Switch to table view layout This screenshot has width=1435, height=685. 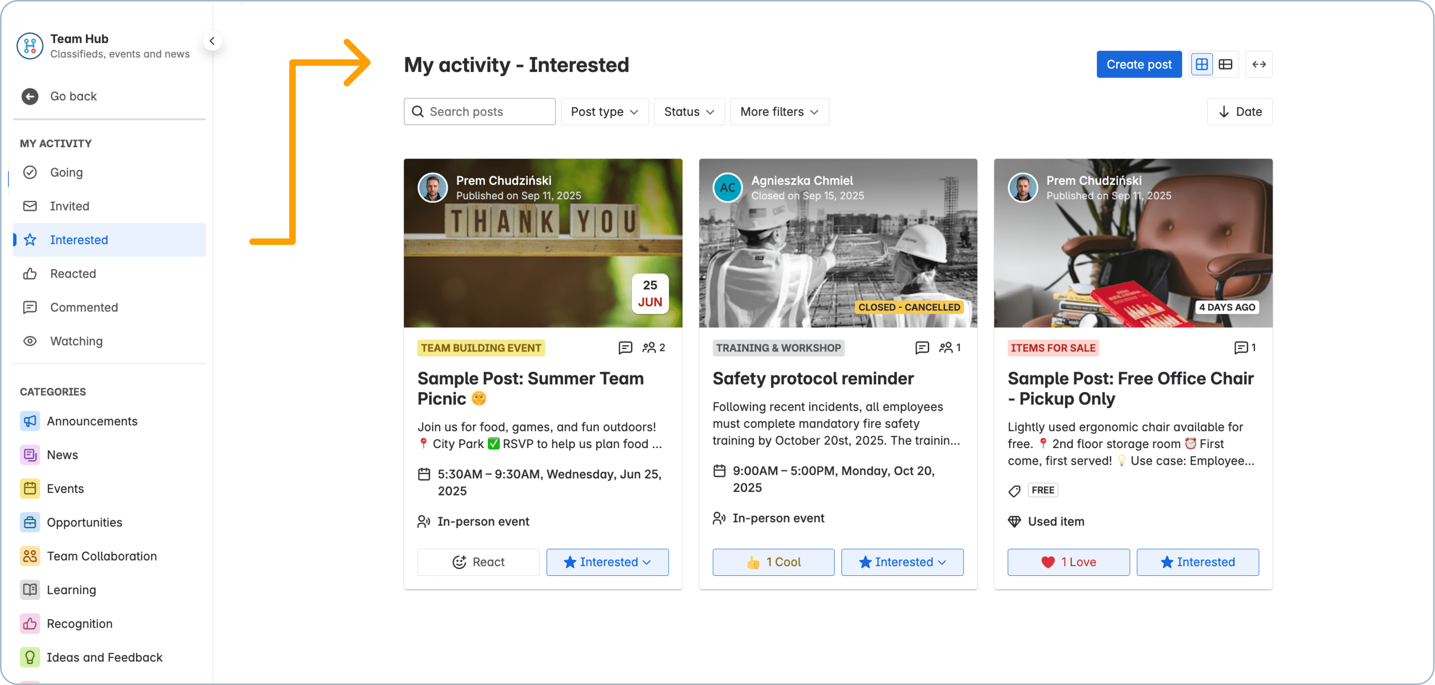1226,64
